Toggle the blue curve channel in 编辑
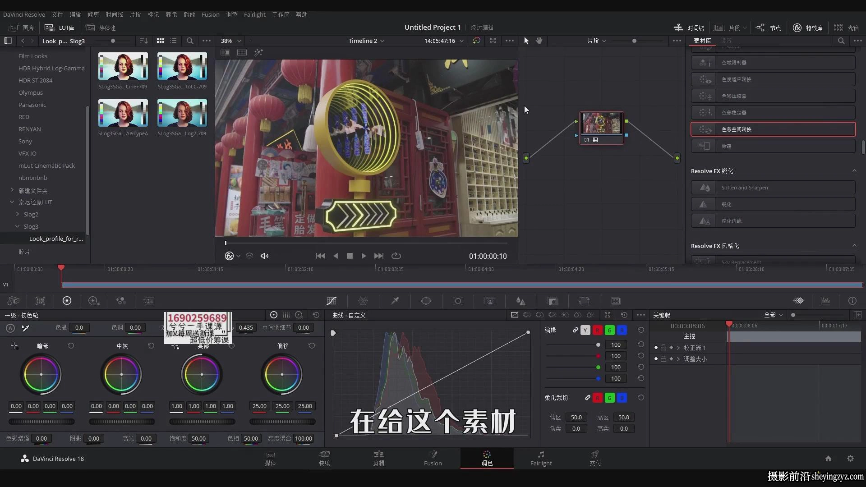 coord(622,330)
